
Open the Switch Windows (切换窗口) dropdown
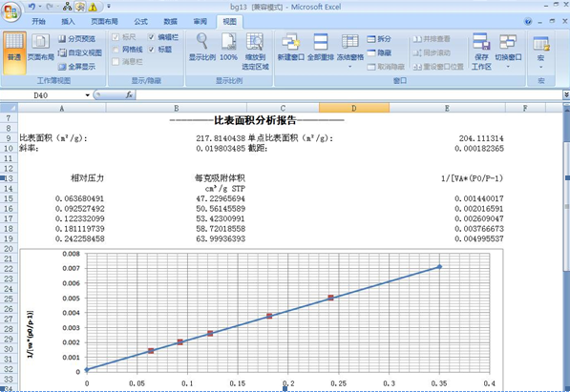pyautogui.click(x=508, y=52)
